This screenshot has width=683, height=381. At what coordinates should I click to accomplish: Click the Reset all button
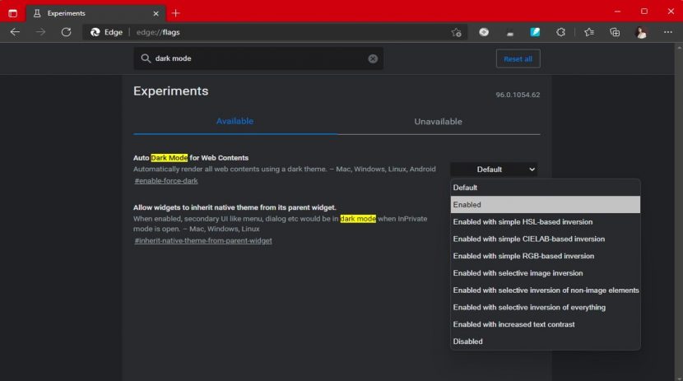(x=518, y=58)
